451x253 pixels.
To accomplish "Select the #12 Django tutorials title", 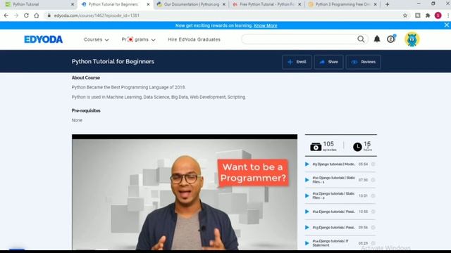I will [x=333, y=212].
